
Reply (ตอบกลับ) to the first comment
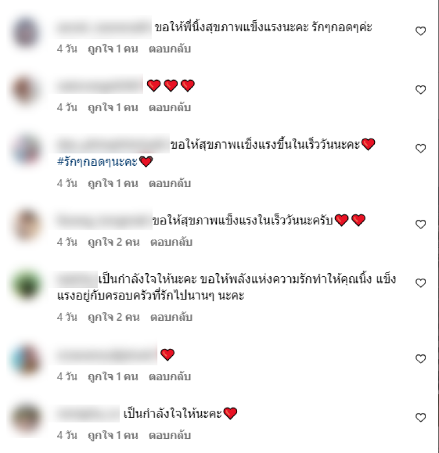170,49
